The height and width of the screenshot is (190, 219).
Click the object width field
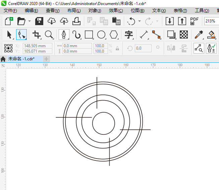tap(77, 46)
